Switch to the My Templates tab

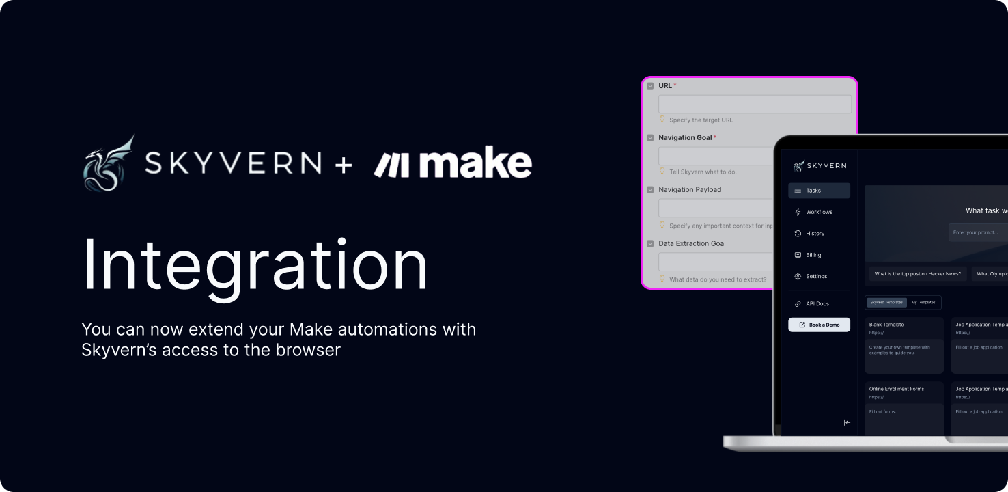point(923,302)
